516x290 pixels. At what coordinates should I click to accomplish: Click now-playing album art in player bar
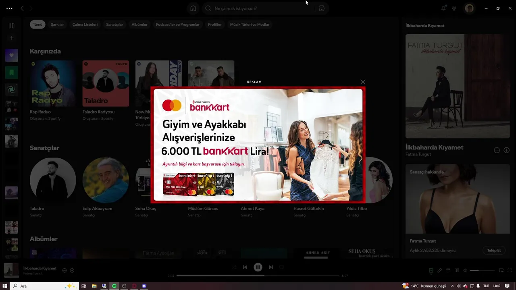pos(11,270)
